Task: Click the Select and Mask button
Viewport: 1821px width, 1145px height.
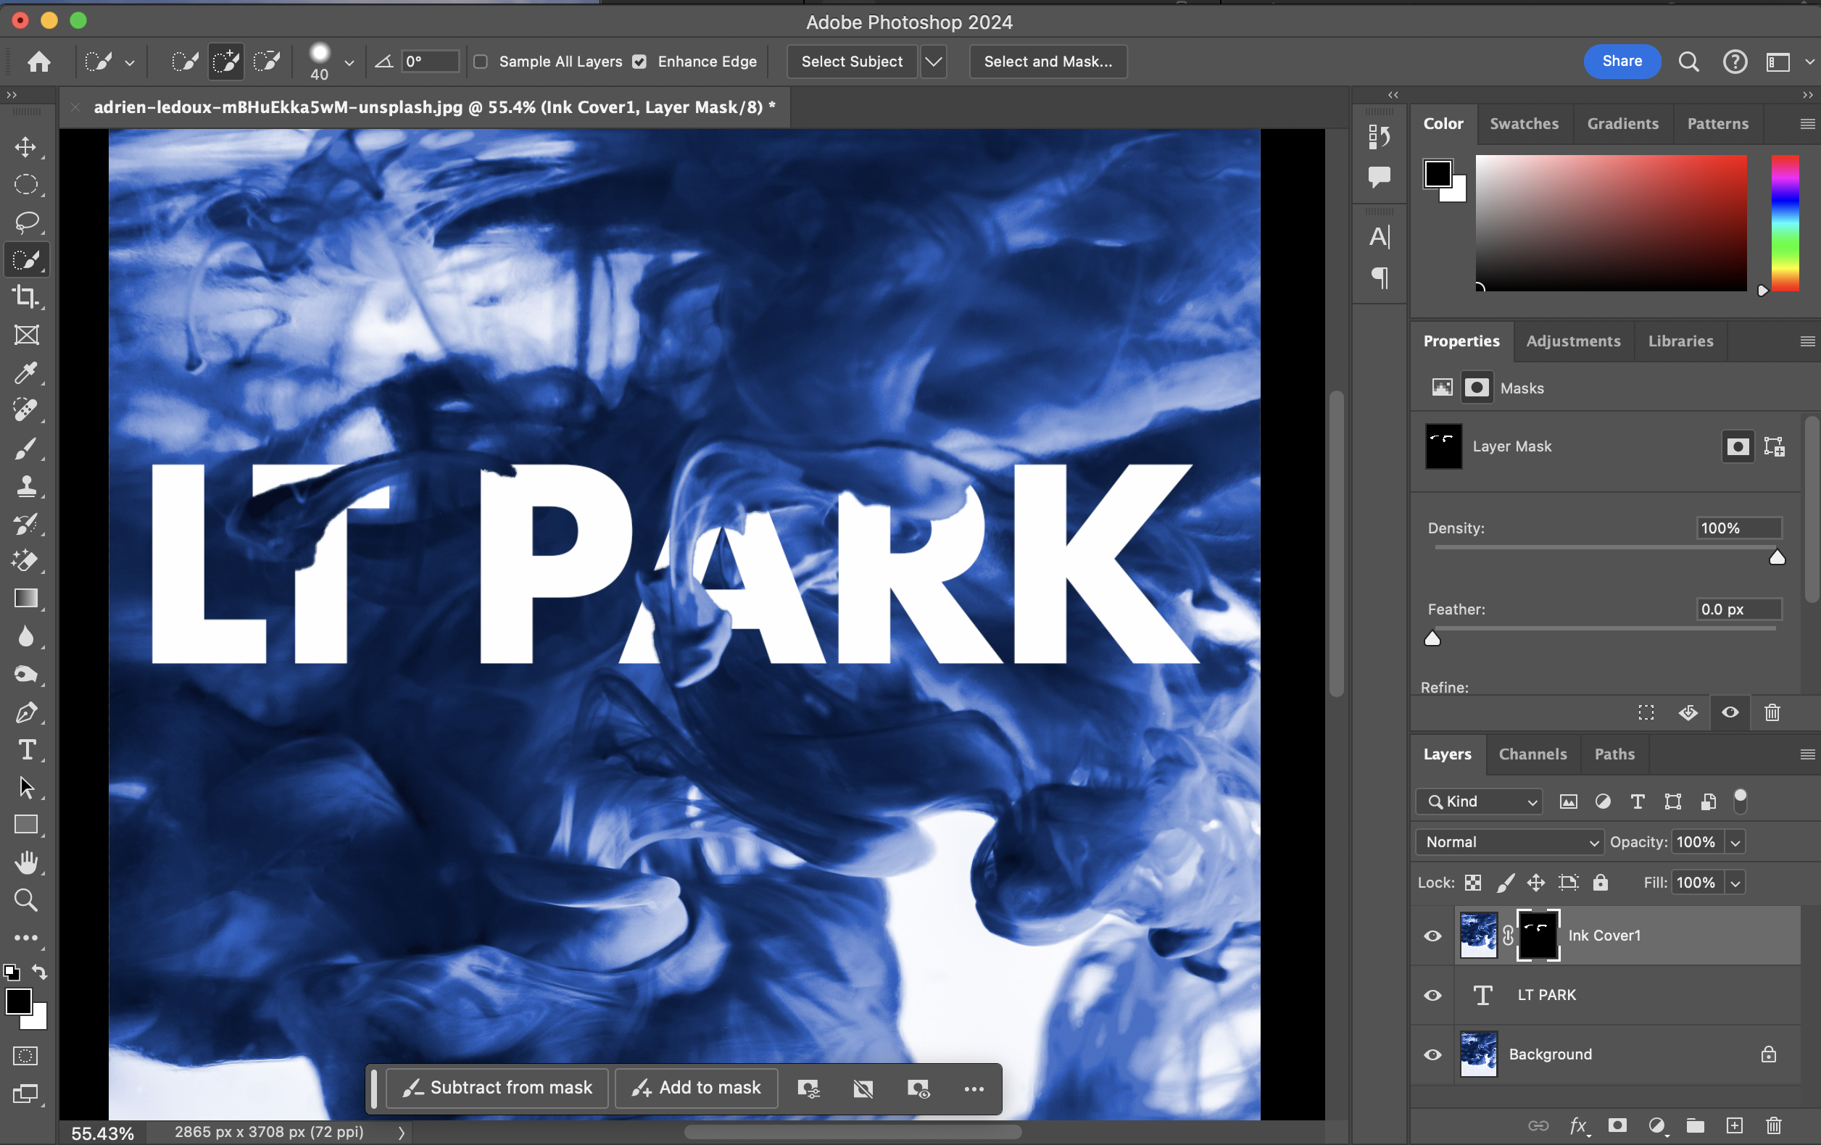Action: coord(1048,62)
